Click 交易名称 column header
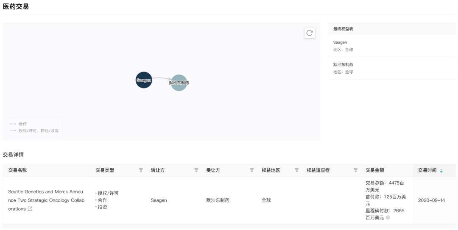Screen dimensions: 458x230 17,170
